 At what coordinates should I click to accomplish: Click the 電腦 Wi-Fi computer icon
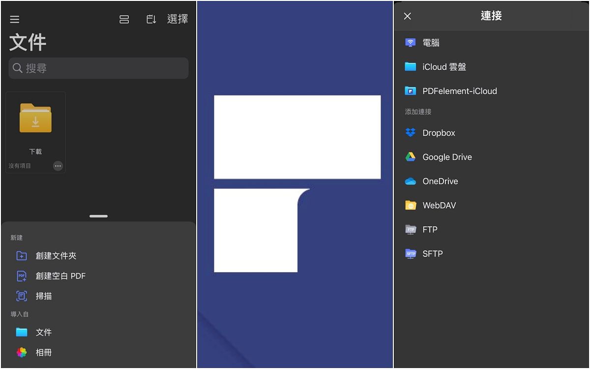click(x=411, y=43)
